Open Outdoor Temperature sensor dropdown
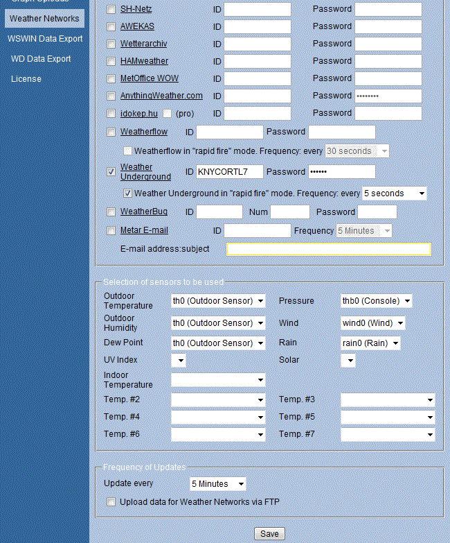This screenshot has width=450, height=543. tap(218, 301)
